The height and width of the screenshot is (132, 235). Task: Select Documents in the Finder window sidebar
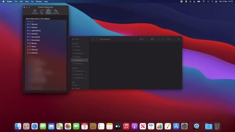pos(79,60)
